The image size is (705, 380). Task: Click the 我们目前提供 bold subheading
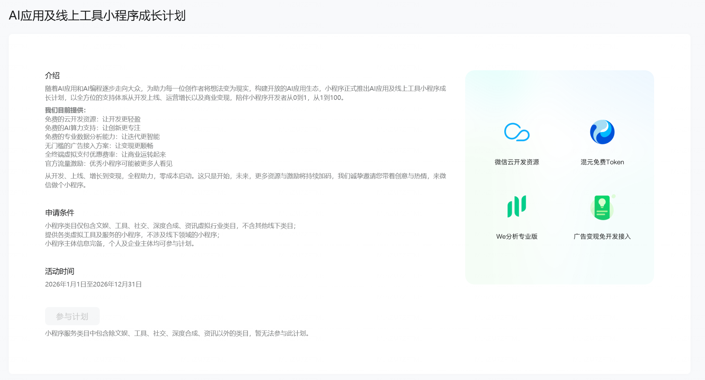click(x=65, y=110)
